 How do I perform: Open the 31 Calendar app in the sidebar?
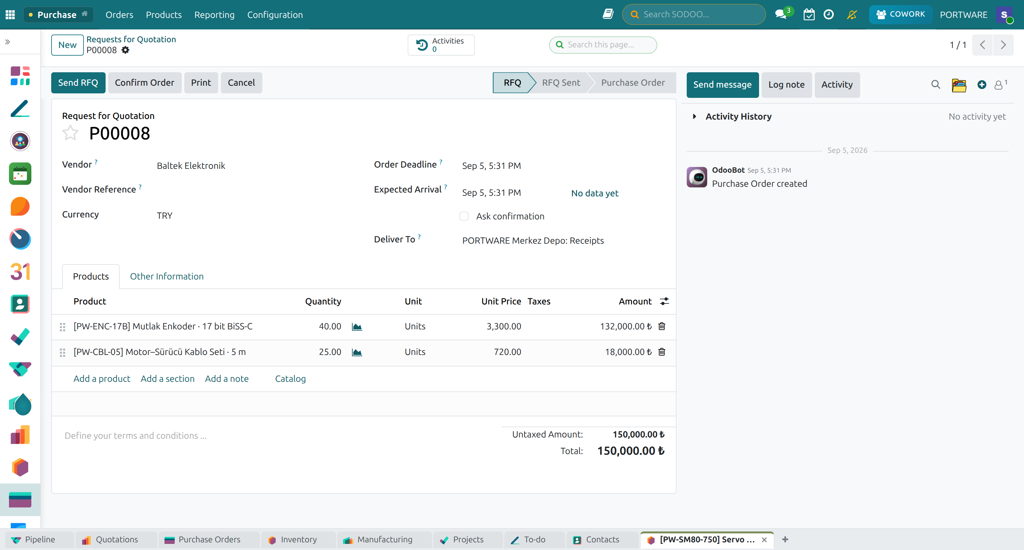tap(20, 271)
